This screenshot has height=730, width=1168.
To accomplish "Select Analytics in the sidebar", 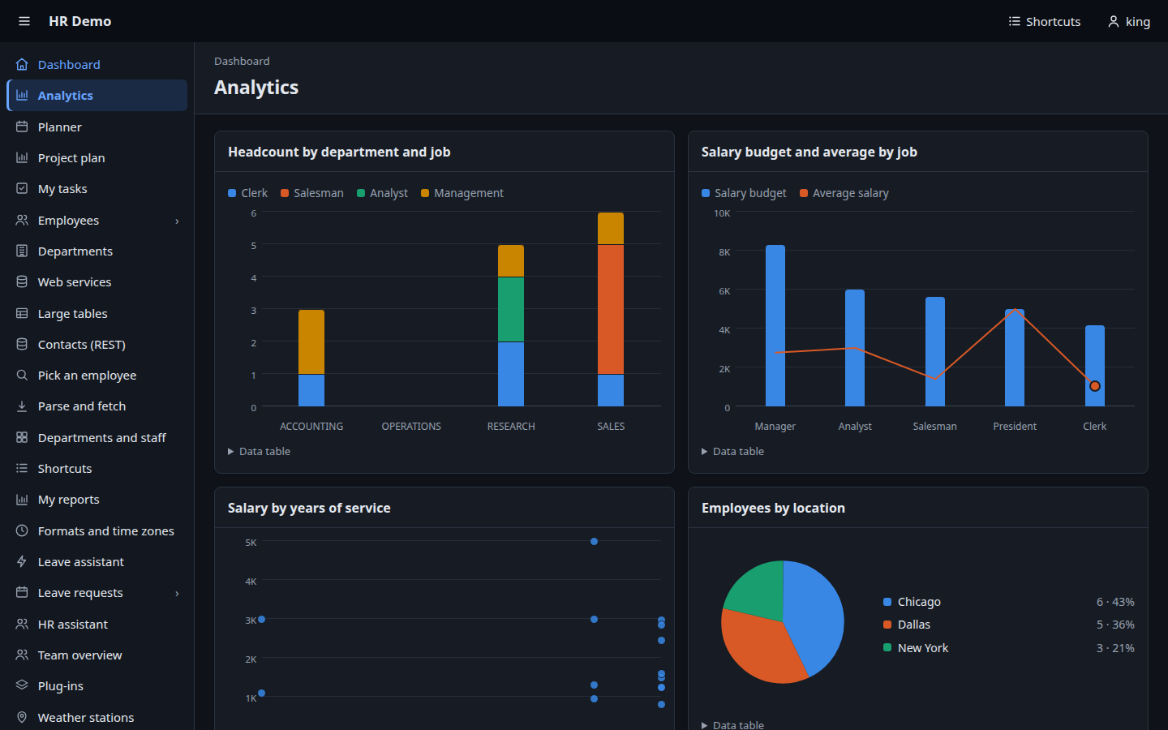I will click(x=97, y=95).
